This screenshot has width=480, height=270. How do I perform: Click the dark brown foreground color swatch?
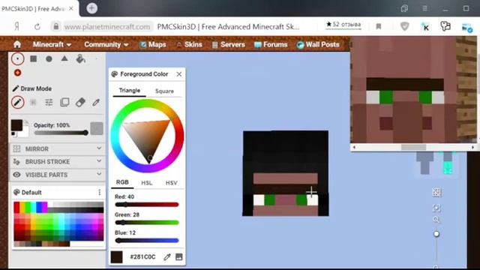pos(16,125)
